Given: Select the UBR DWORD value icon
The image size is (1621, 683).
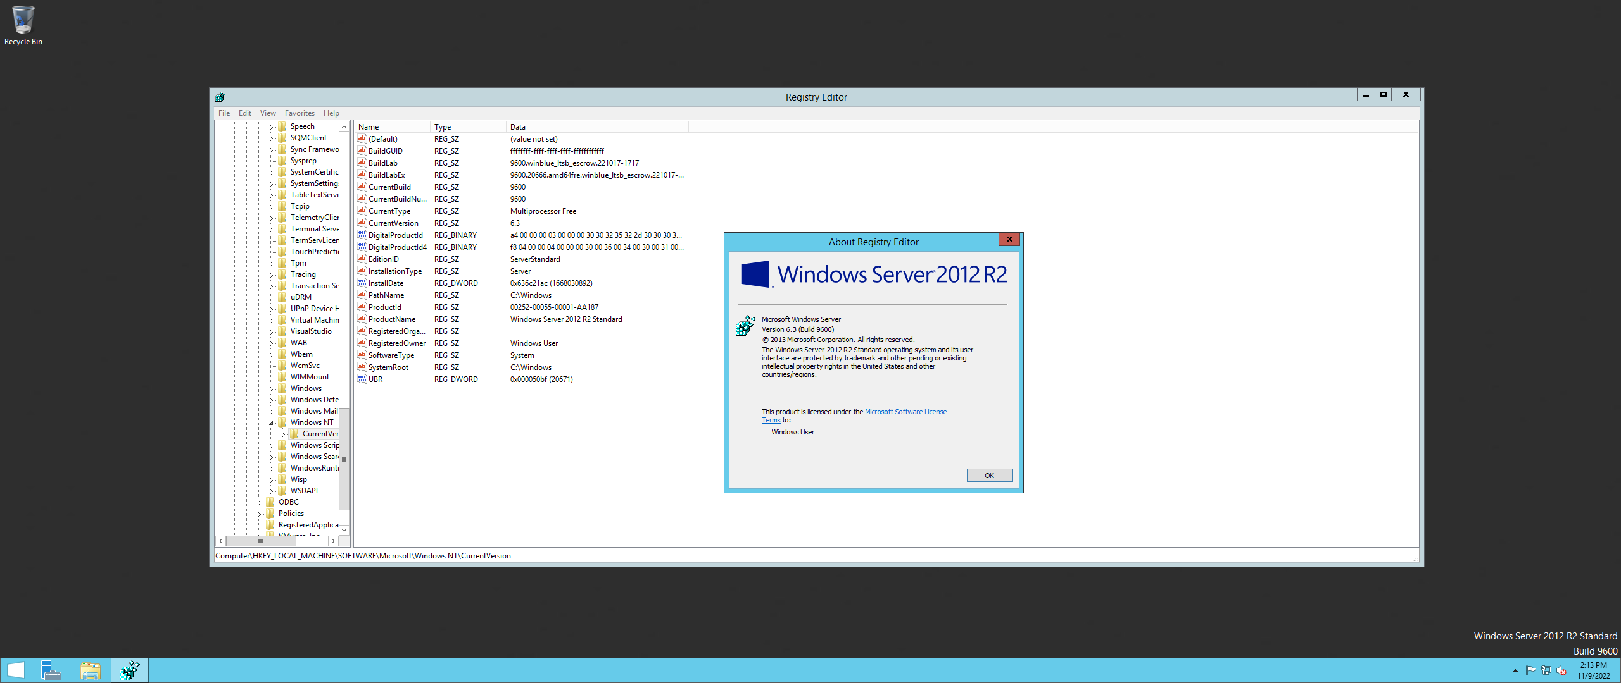Looking at the screenshot, I should [362, 379].
